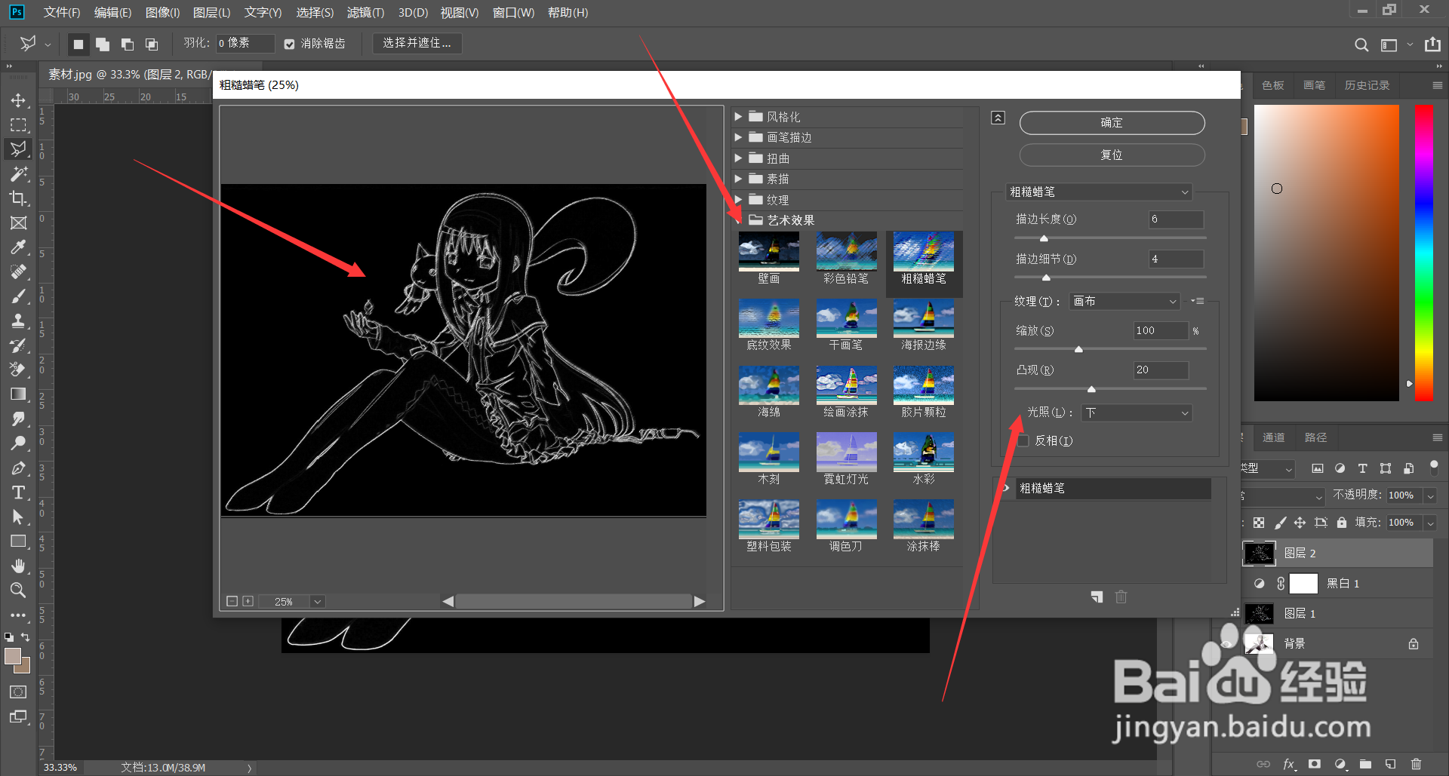Viewport: 1449px width, 776px height.
Task: Select the Polygonal Lasso tool in toolbox
Action: tap(18, 149)
